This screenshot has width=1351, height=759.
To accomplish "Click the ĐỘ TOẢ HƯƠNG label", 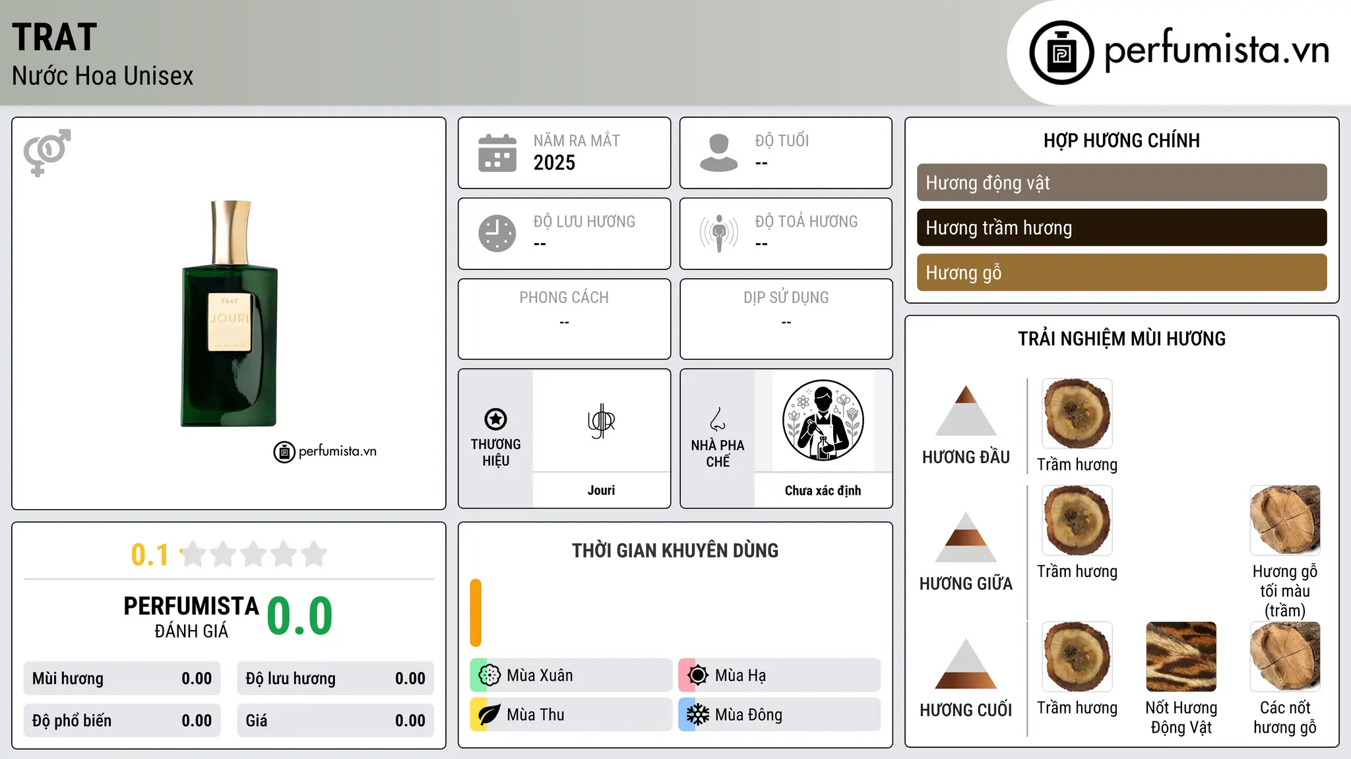I will [806, 221].
